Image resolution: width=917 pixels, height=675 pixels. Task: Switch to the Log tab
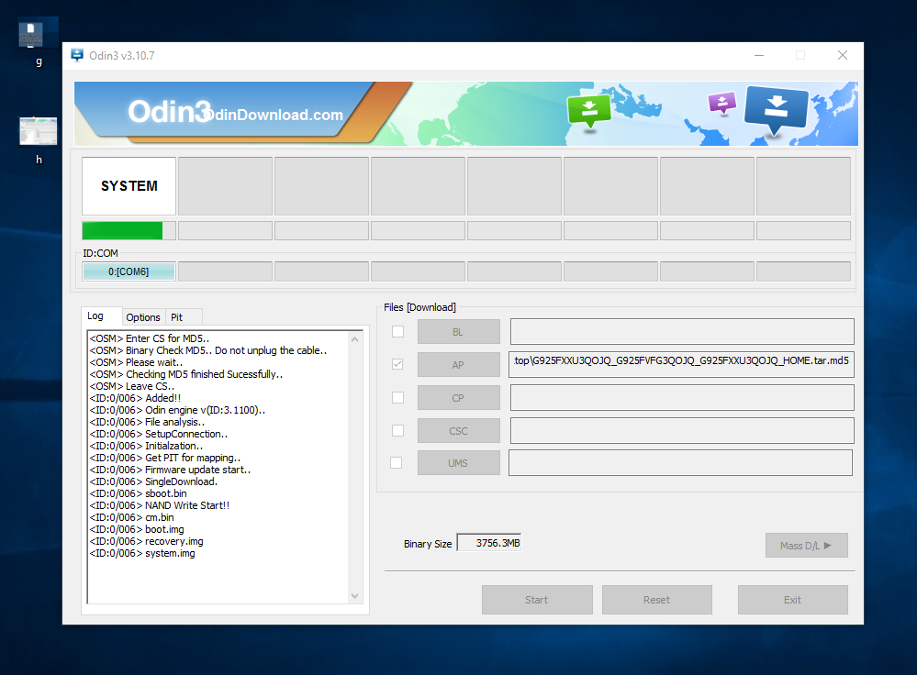[x=102, y=316]
